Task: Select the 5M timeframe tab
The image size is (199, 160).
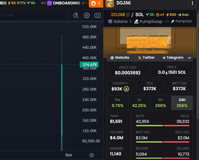Action: click(x=117, y=103)
